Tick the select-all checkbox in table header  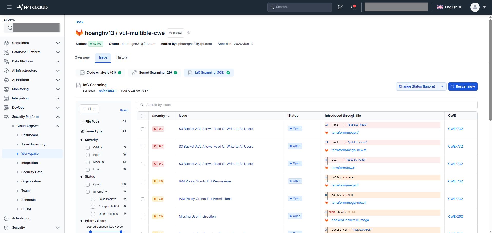coord(143,116)
